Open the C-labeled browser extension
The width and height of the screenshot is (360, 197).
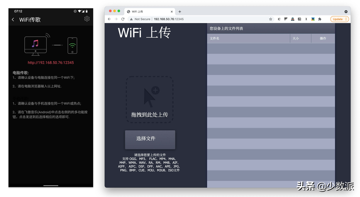point(279,19)
